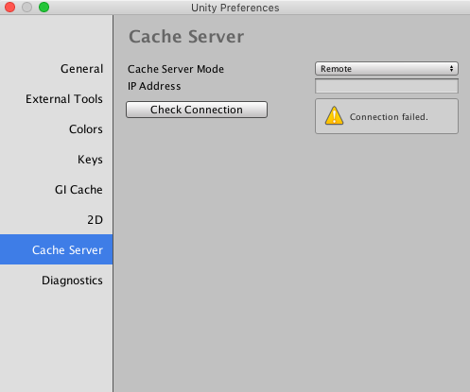
Task: Switch to the Keys section
Action: [90, 160]
